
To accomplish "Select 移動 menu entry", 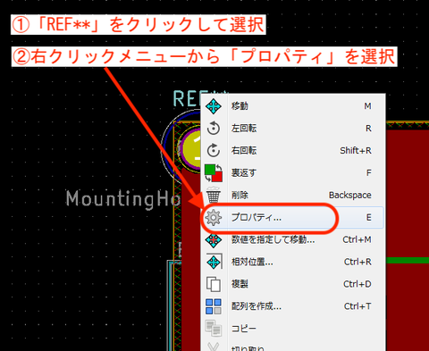I will [x=292, y=106].
